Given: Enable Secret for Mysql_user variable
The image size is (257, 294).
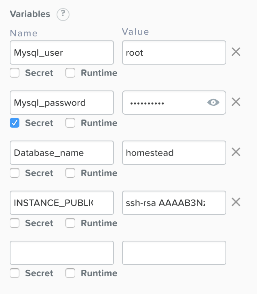Looking at the screenshot, I should click(15, 73).
